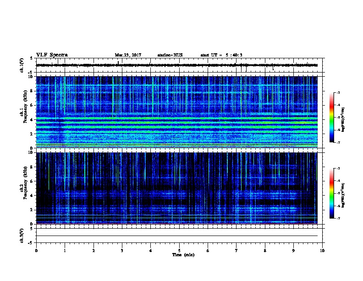Click the "8" kHz tick of ch.2 spectrogram
This screenshot has height=281, width=363.
[x=32, y=167]
